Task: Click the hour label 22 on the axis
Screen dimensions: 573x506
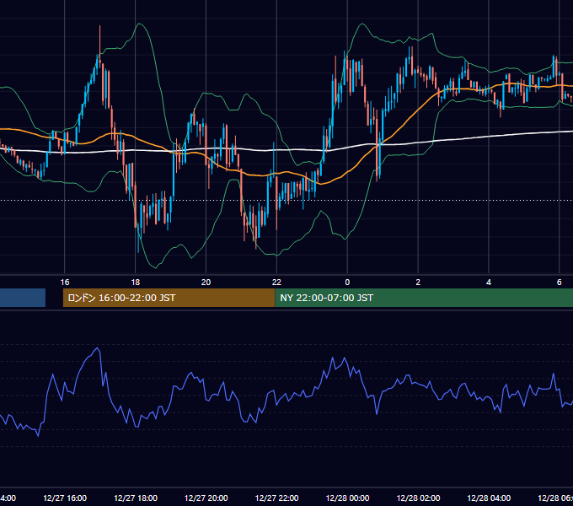Action: point(276,283)
